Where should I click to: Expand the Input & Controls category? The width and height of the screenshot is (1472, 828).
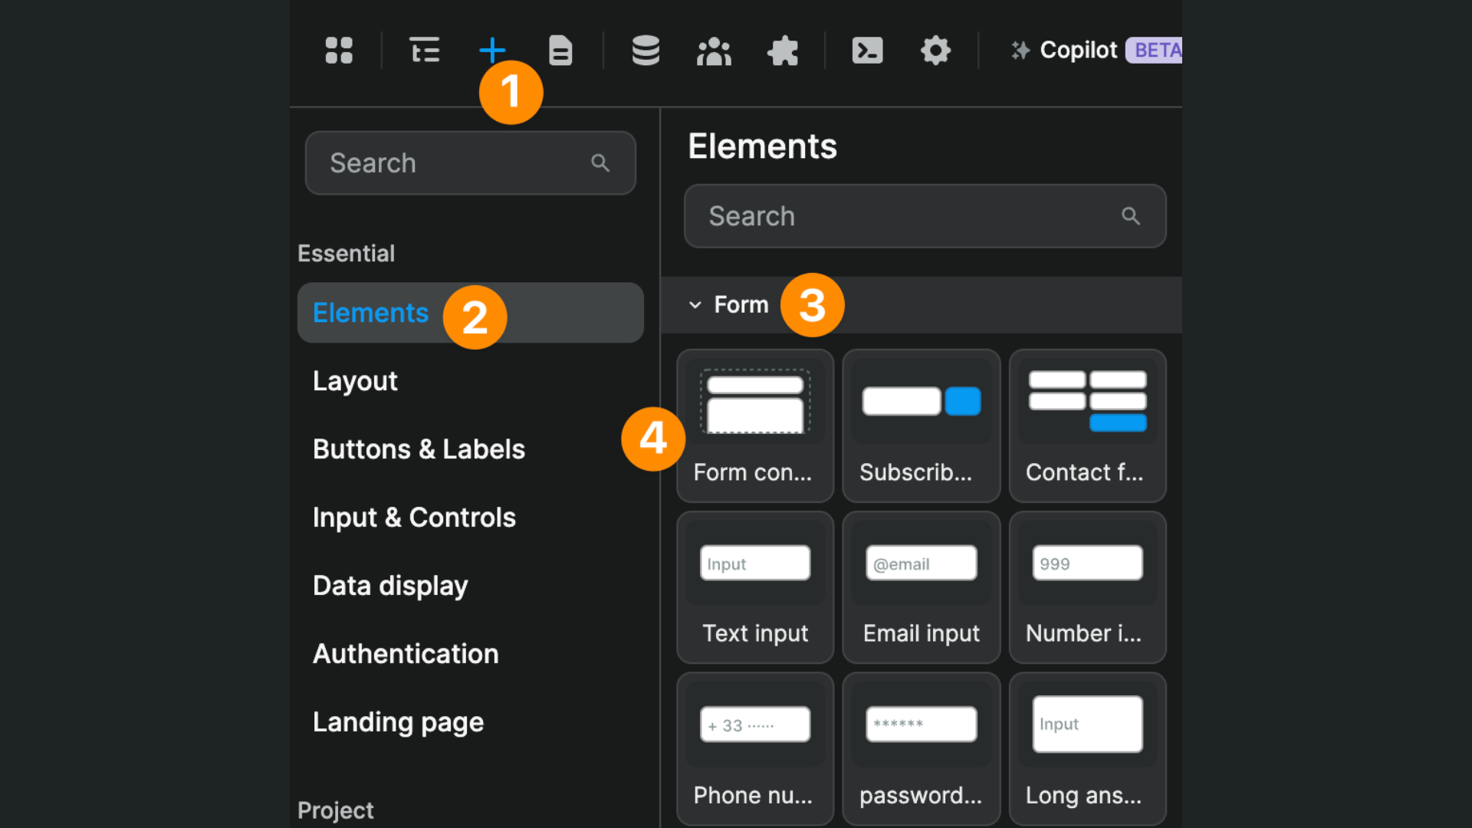pos(414,517)
